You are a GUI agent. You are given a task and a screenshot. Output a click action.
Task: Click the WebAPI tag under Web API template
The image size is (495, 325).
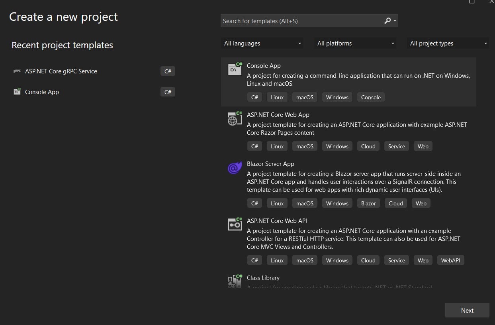(x=450, y=260)
